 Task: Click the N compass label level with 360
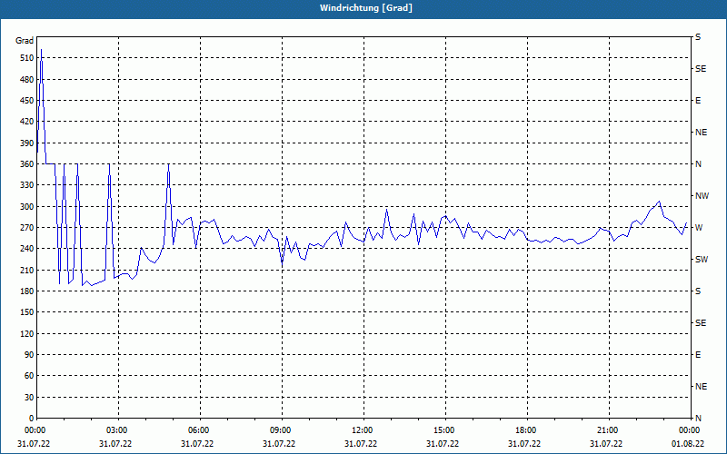(698, 164)
